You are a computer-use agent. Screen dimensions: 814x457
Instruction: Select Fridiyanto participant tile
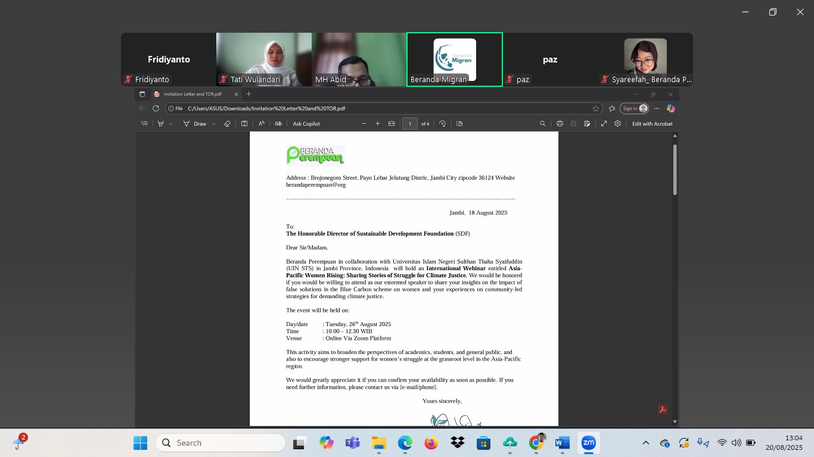coord(169,60)
